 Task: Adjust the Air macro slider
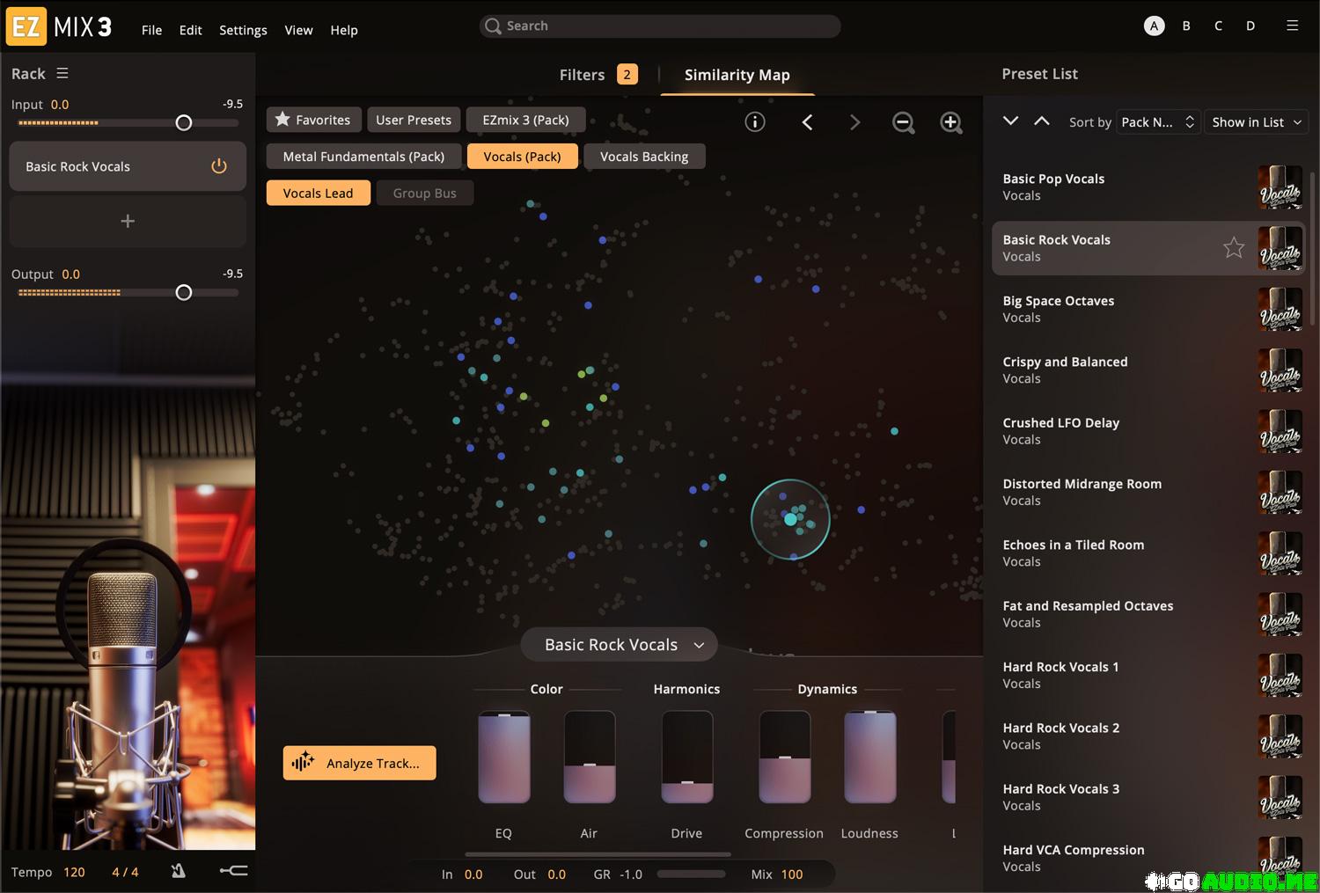590,757
